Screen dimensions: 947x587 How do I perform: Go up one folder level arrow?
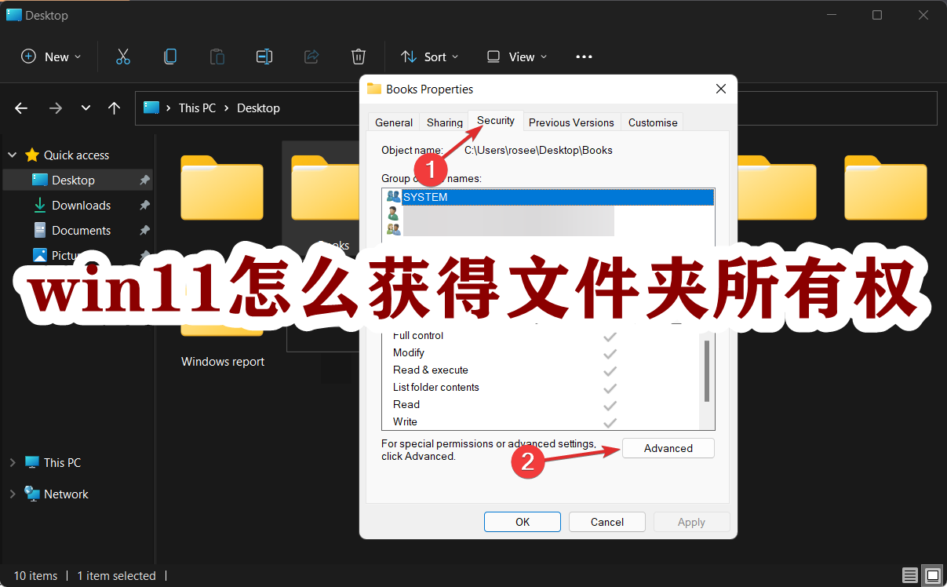click(x=115, y=108)
